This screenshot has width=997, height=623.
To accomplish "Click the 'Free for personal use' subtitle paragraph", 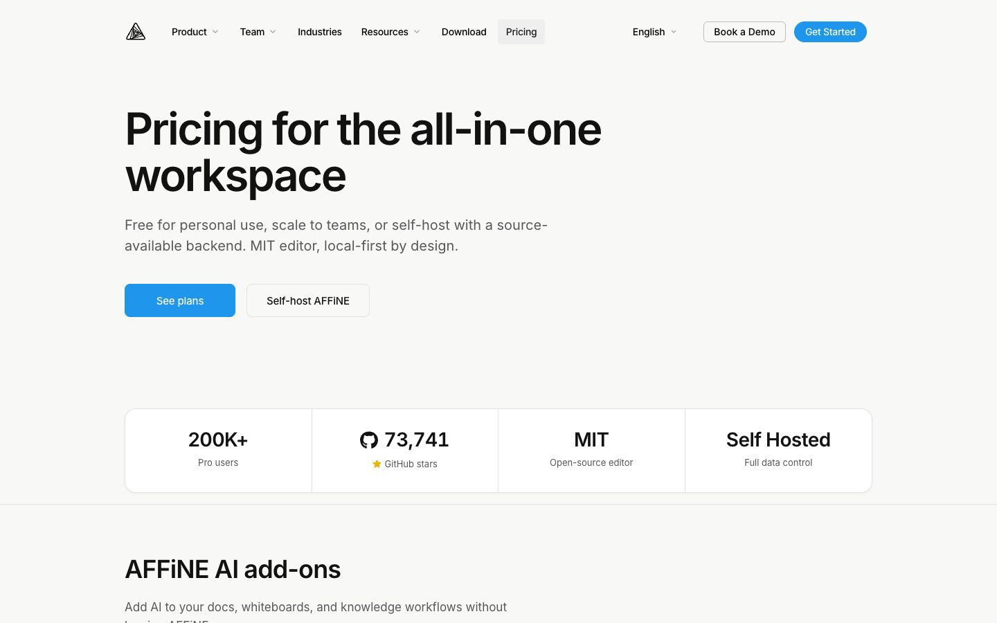I will click(x=336, y=235).
